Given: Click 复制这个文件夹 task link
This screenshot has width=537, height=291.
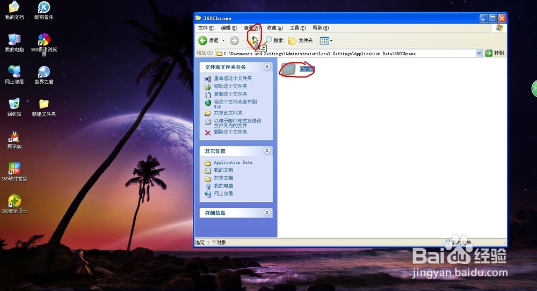Looking at the screenshot, I should (230, 94).
